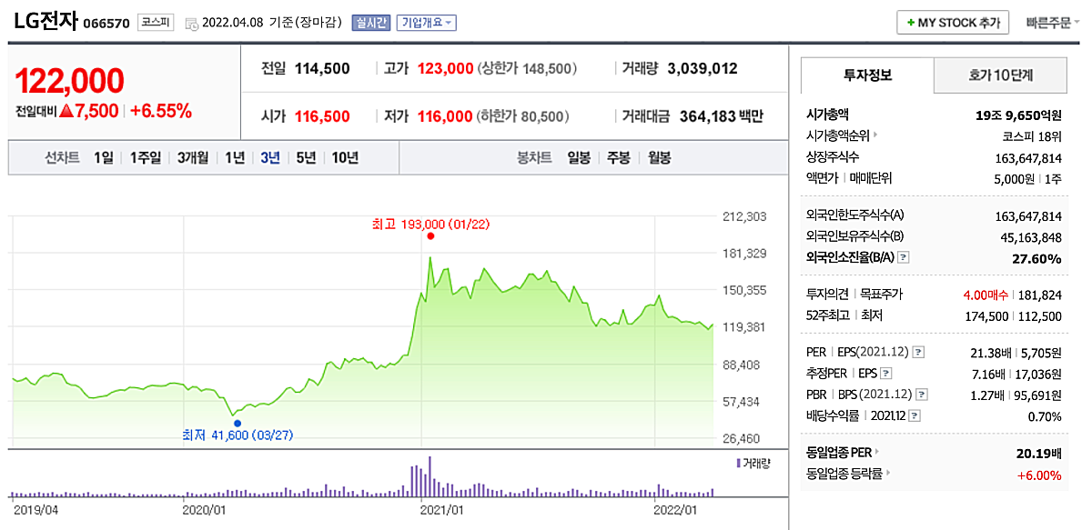Click the 27.60% foreign ownership ratio

pyautogui.click(x=1037, y=258)
